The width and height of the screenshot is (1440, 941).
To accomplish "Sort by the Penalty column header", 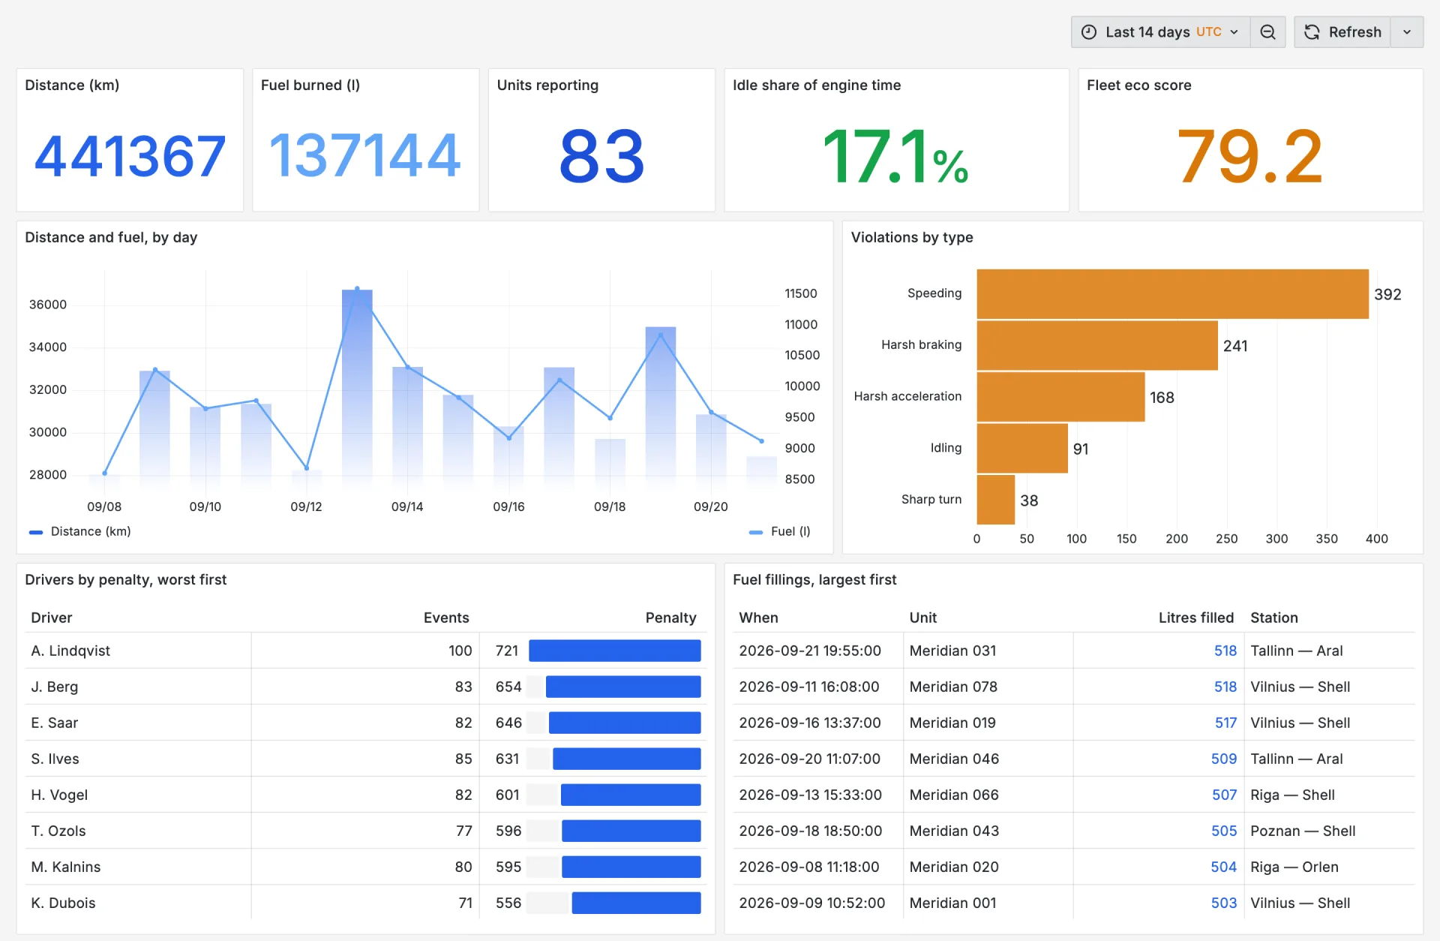I will click(670, 618).
